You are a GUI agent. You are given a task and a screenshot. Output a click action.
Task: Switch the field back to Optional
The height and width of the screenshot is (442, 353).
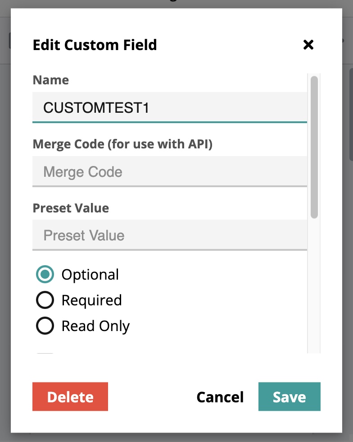[44, 274]
